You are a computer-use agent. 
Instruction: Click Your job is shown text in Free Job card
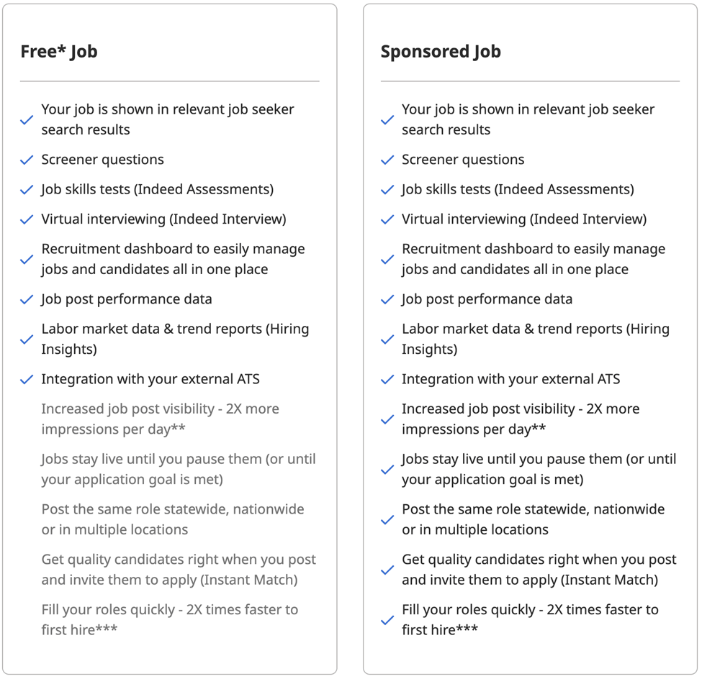click(168, 119)
